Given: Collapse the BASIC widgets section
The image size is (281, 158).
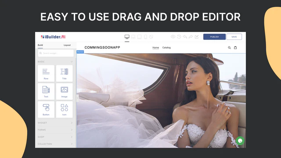Looking at the screenshot, I should pos(72,61).
